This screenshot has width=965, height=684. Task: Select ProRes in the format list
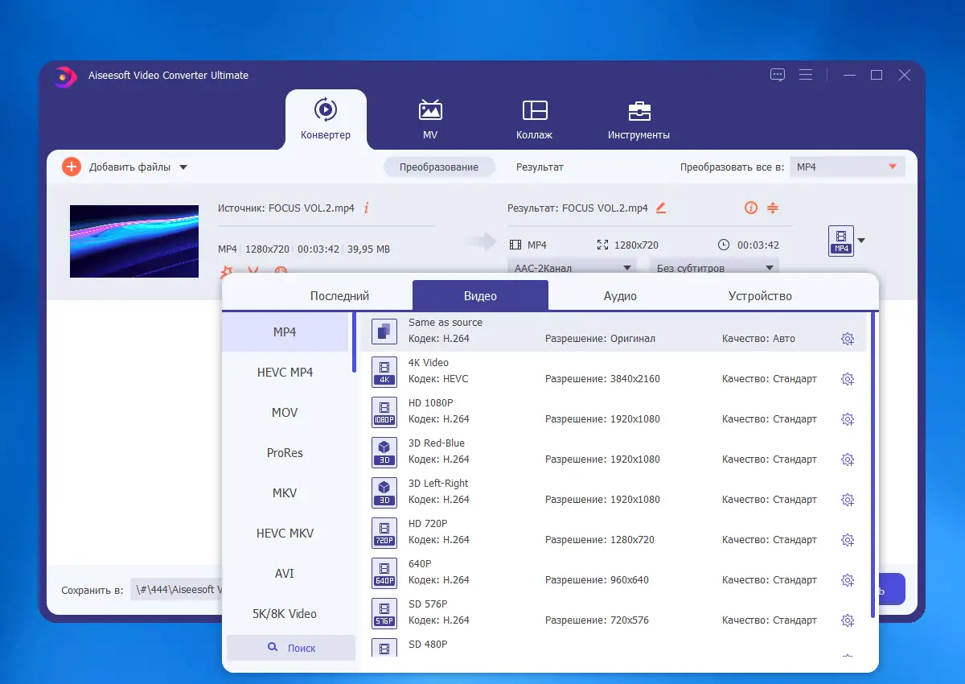tap(285, 452)
